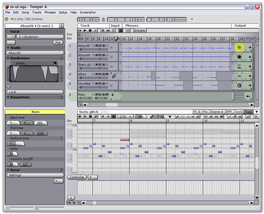Click the tap tempo hand icon

tap(103, 20)
